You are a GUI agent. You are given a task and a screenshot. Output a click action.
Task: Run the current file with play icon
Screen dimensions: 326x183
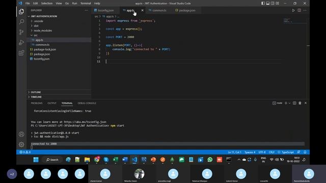point(293,10)
